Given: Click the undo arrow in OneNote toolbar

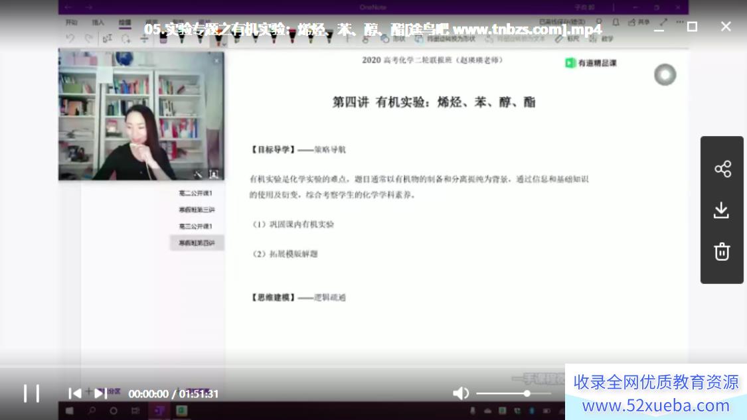Looking at the screenshot, I should (70, 38).
